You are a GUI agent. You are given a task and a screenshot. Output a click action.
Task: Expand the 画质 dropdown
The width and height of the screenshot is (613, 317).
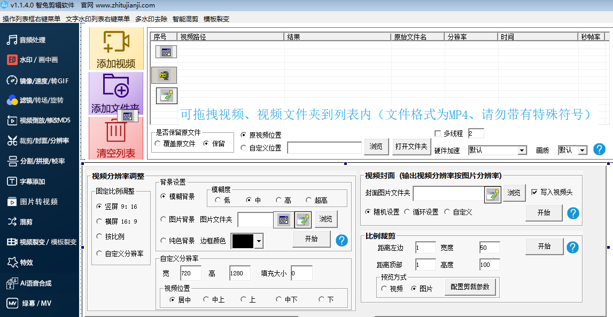coord(582,151)
